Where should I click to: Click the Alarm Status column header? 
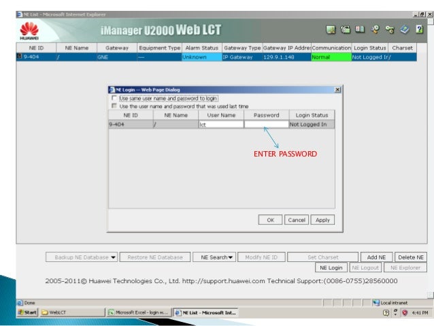pos(202,48)
